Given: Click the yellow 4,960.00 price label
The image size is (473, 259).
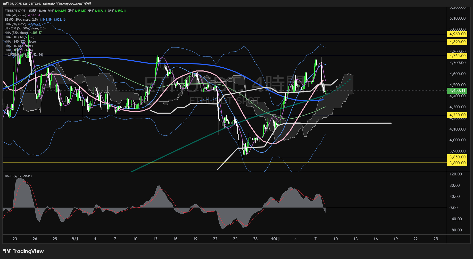Looking at the screenshot, I should tap(458, 34).
